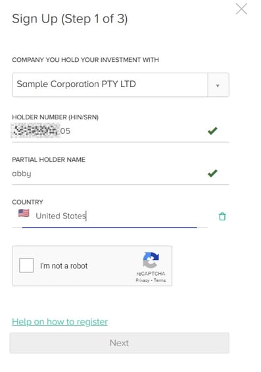Open the reCAPTCHA Privacy link
Image resolution: width=261 pixels, height=372 pixels.
pyautogui.click(x=142, y=280)
